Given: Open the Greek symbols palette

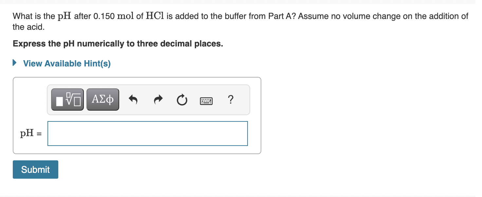Looking at the screenshot, I should (x=102, y=99).
